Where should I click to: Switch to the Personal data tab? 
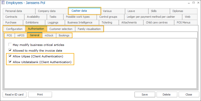click(14, 11)
